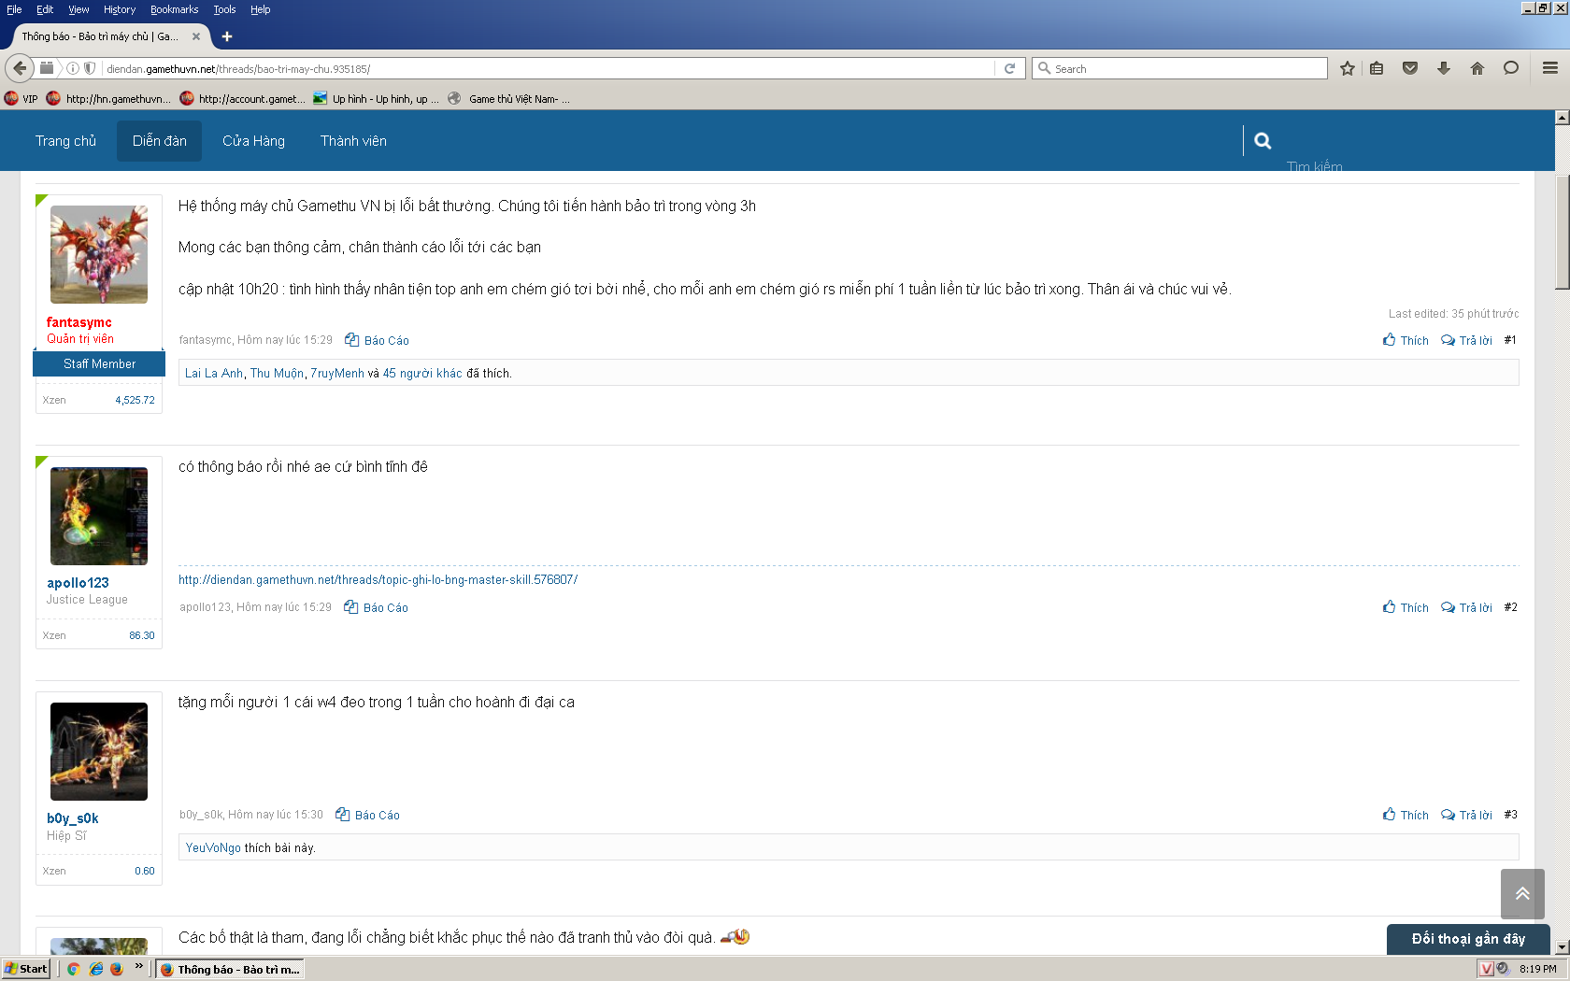The height and width of the screenshot is (981, 1570).
Task: Click the forum search magnifier icon
Action: (x=1263, y=141)
